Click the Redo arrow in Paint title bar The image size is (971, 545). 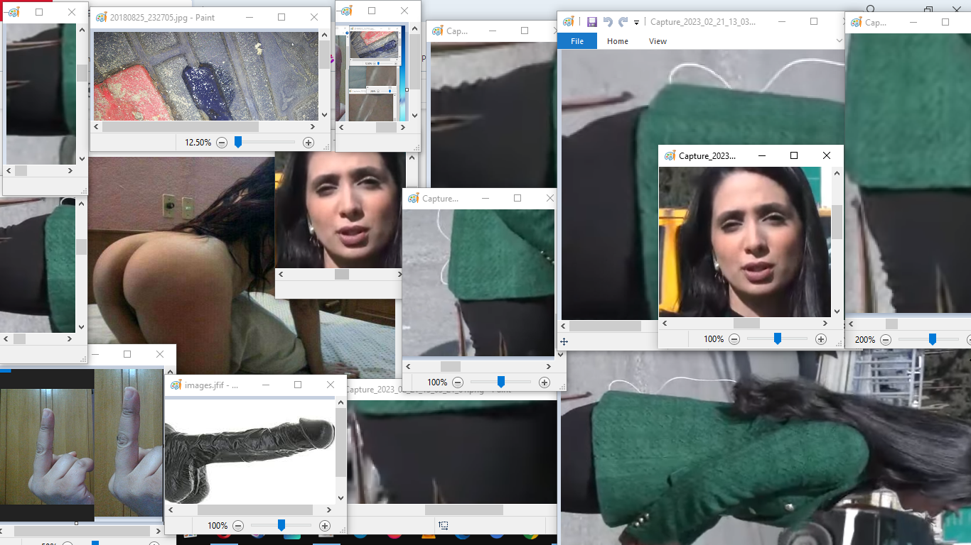pos(623,22)
